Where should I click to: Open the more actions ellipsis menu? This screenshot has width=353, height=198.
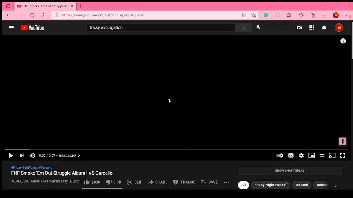(226, 182)
